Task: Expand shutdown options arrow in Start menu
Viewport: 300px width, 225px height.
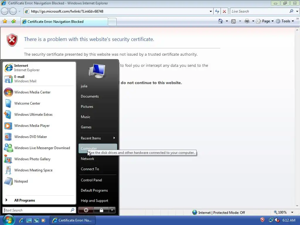Action: pyautogui.click(x=112, y=210)
